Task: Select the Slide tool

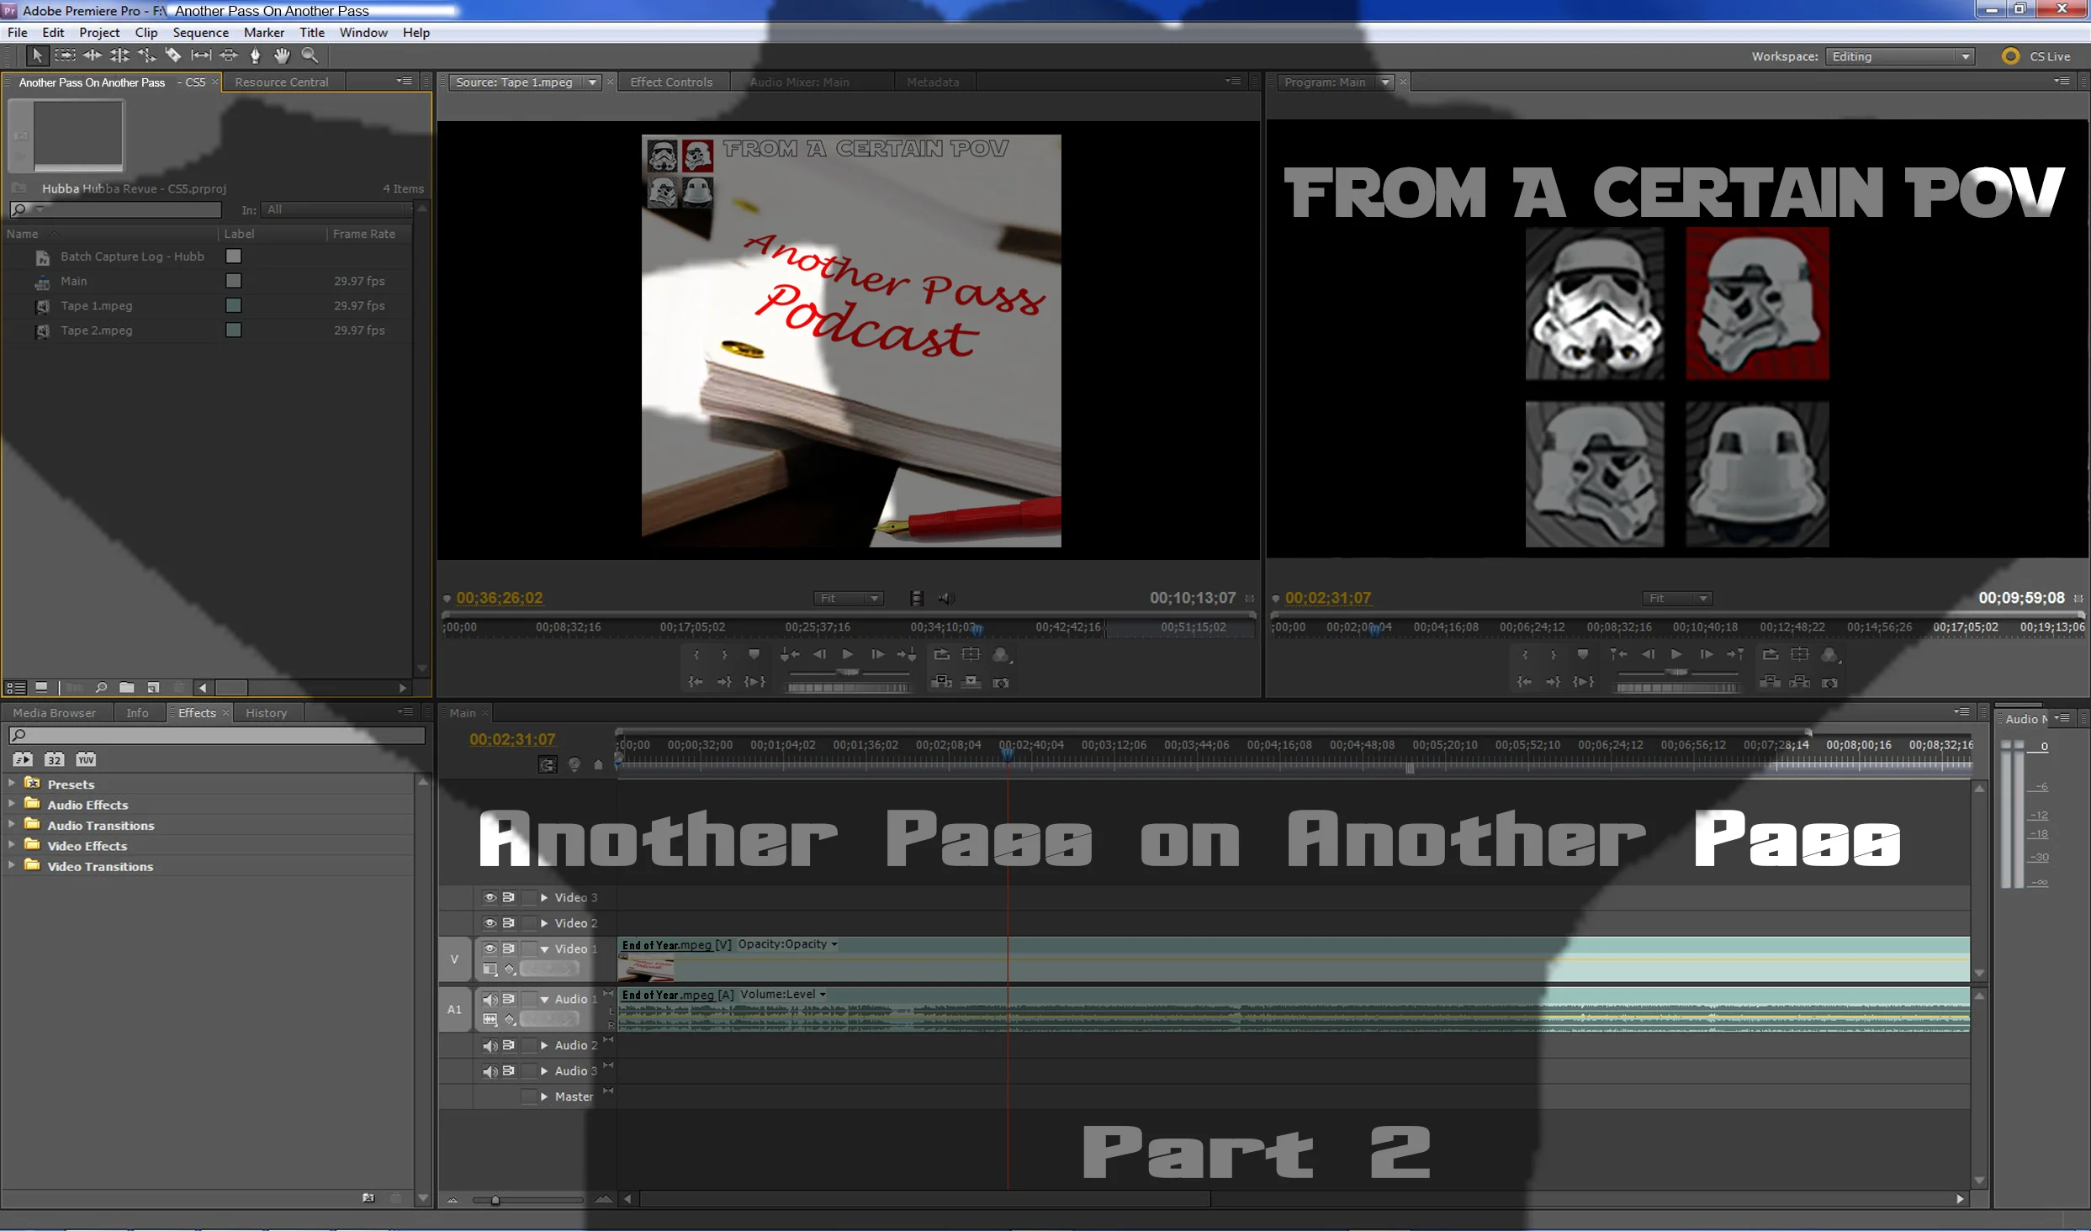Action: click(x=229, y=55)
